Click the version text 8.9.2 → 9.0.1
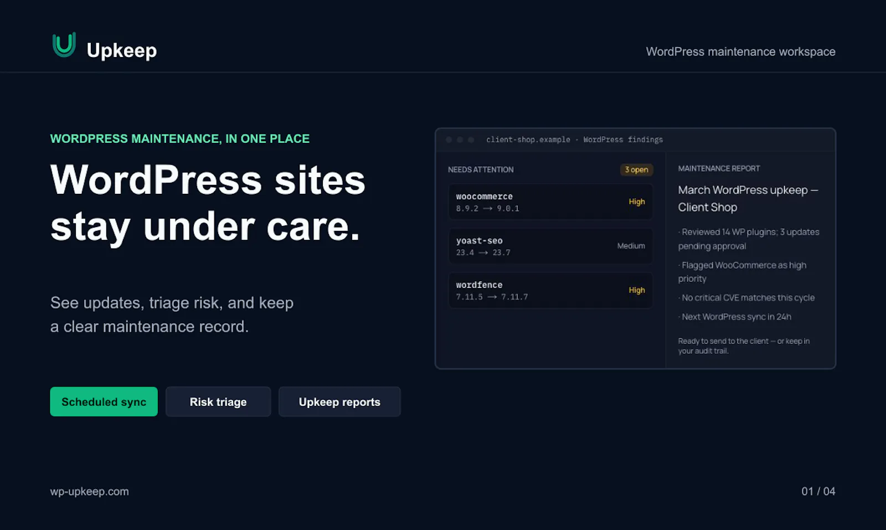This screenshot has height=530, width=886. [488, 208]
